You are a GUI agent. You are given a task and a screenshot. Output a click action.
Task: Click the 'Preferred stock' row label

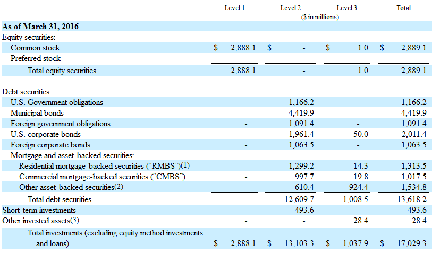pos(36,58)
